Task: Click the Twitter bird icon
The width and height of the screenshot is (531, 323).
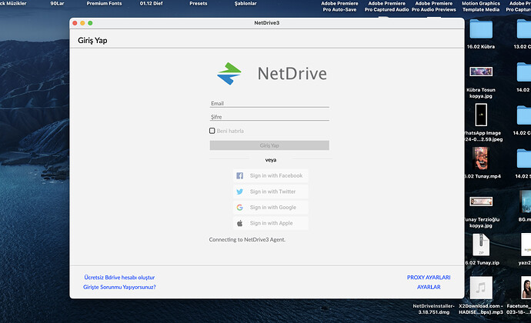Action: coord(240,191)
